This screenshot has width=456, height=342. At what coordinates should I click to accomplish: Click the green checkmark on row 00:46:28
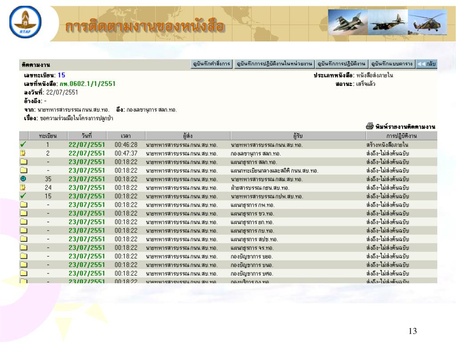click(23, 144)
